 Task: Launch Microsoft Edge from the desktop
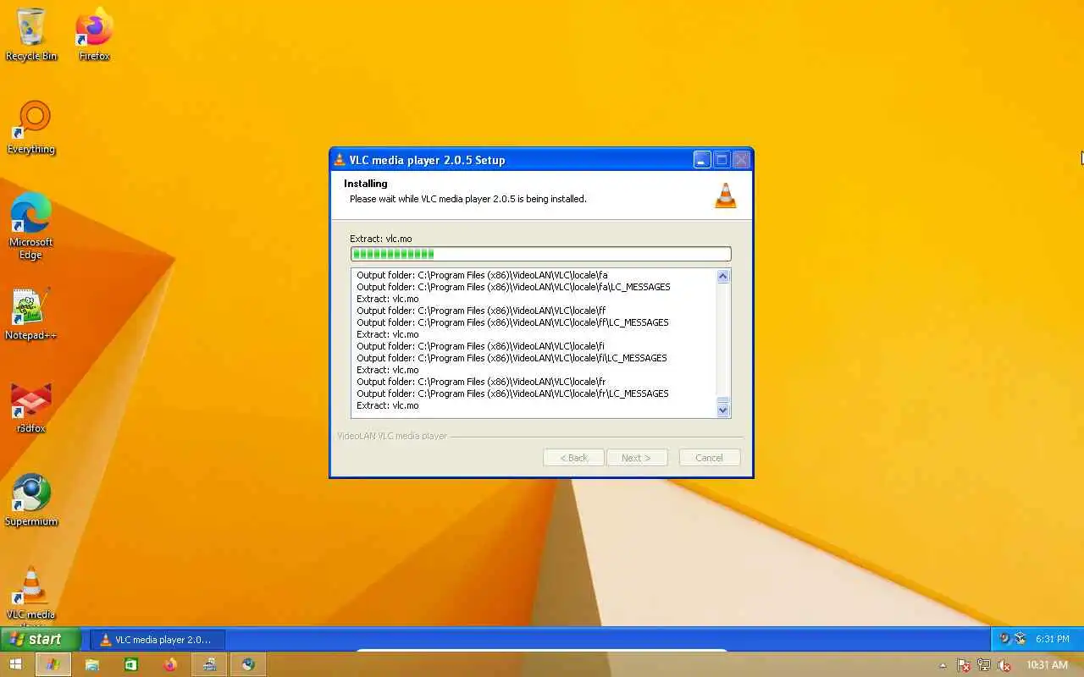coord(31,226)
